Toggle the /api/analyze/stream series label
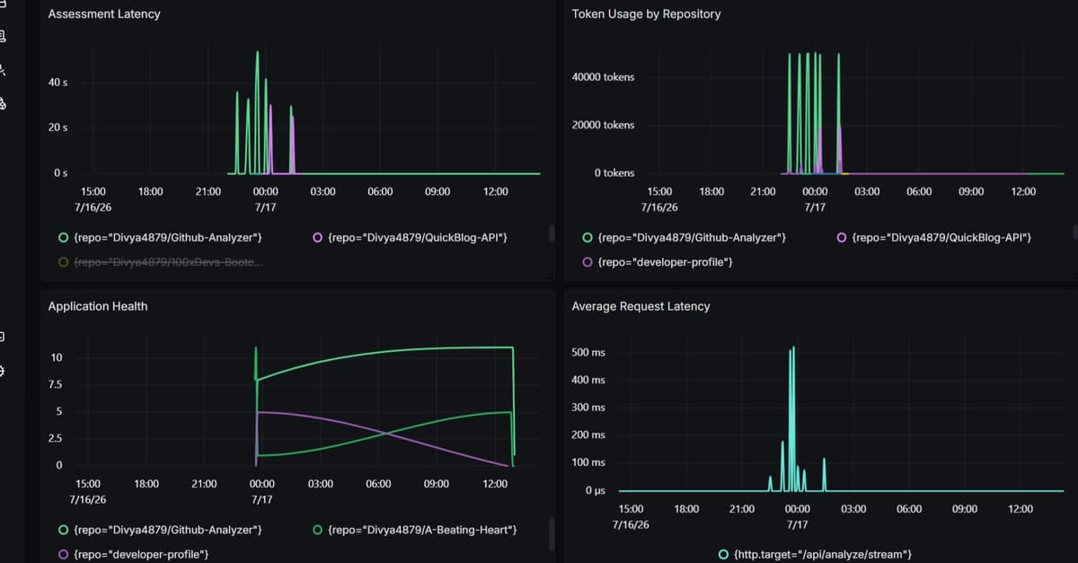 tap(822, 555)
